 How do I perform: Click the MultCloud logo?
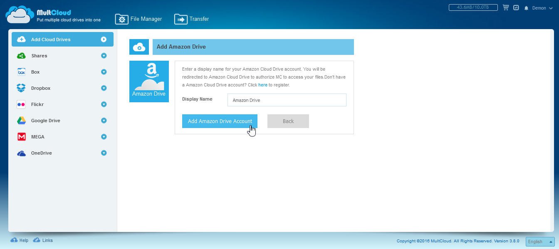click(x=53, y=15)
